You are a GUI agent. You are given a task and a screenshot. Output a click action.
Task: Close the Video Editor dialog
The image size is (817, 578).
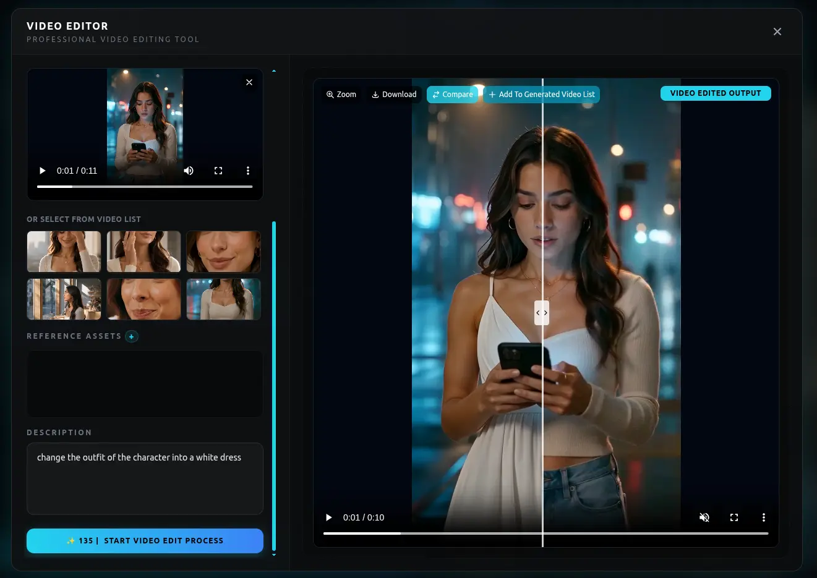point(777,32)
